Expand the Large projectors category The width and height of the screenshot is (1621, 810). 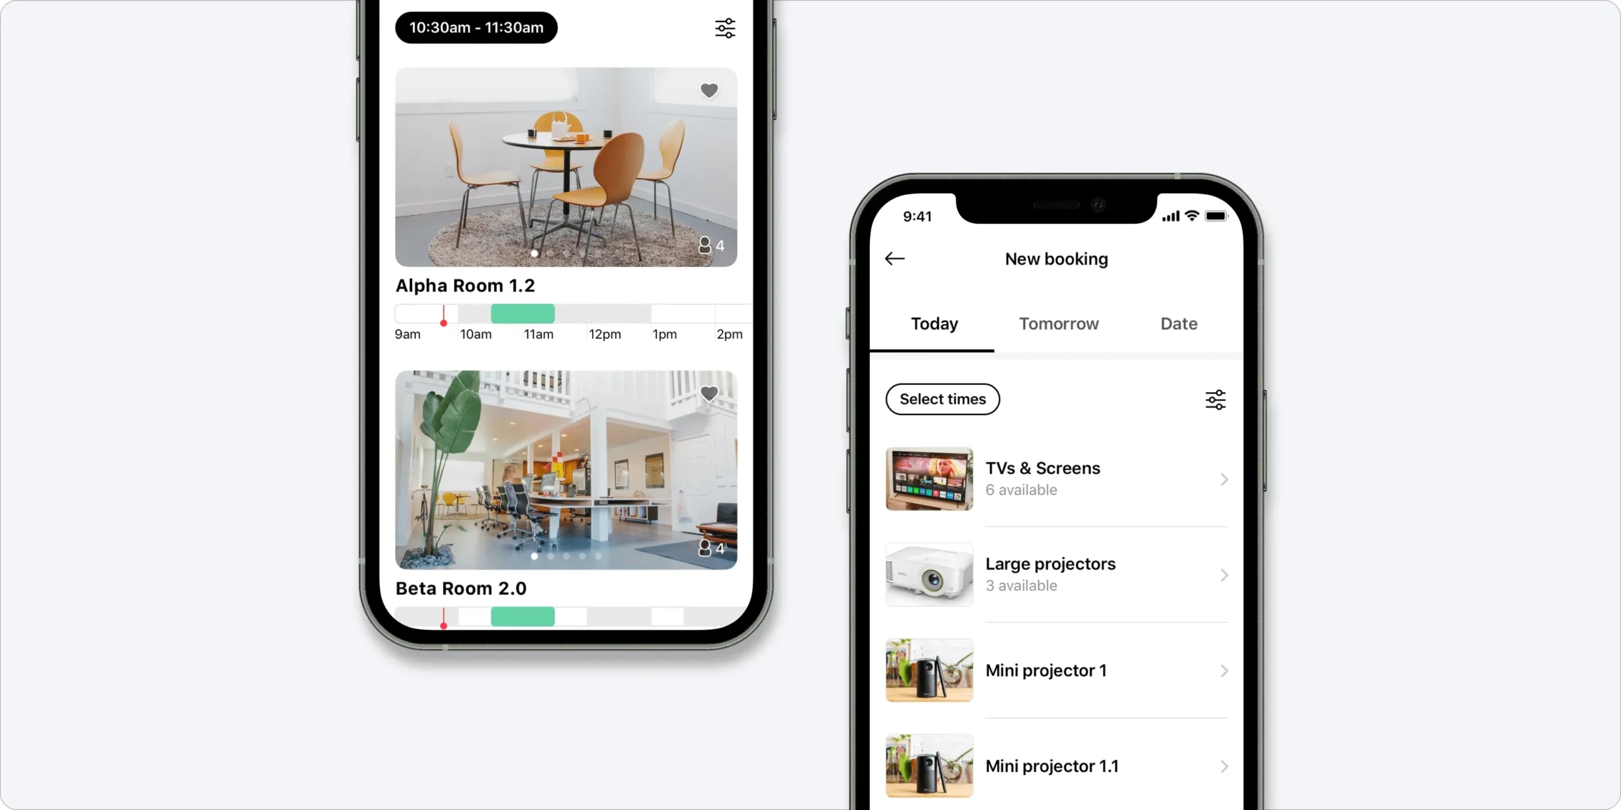pos(1056,573)
